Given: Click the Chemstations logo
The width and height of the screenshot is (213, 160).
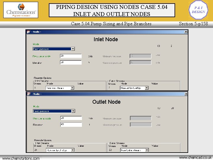Looking at the screenshot, I should [21, 10].
